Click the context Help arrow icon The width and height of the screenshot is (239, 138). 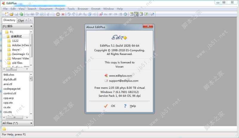(x=152, y=14)
